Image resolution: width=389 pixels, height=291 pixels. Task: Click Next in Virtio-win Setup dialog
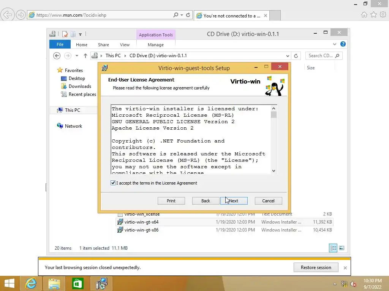tap(234, 201)
